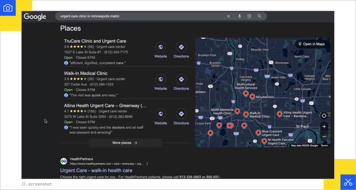Center map on my location
Viewport: 356px width, 190px height.
click(324, 116)
